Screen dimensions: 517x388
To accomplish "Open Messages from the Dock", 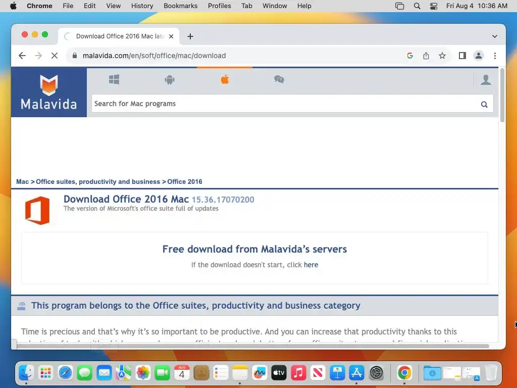I will [x=85, y=373].
